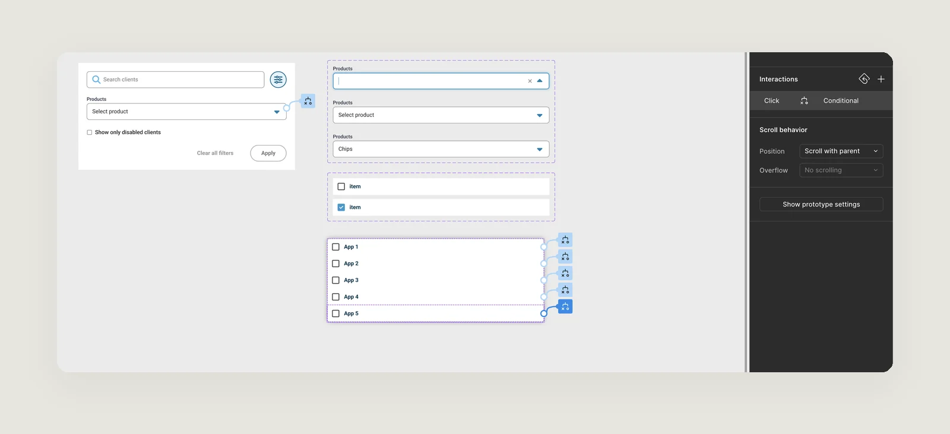
Task: Click the Interactions panel title
Action: (x=778, y=79)
